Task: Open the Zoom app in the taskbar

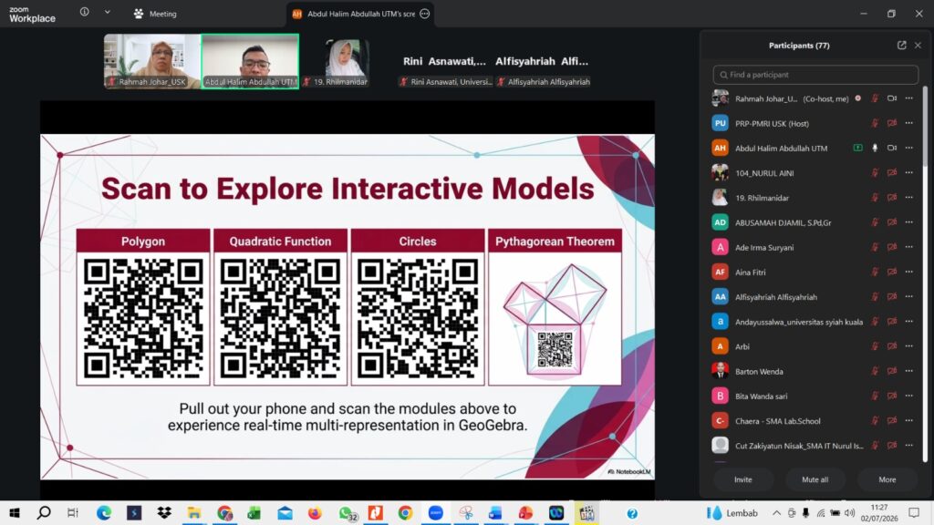Action: tap(435, 513)
